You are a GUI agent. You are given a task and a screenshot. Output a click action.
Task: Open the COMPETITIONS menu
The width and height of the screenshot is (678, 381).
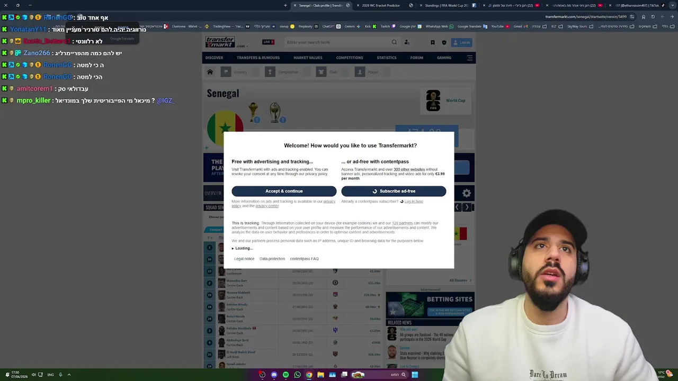pyautogui.click(x=350, y=58)
